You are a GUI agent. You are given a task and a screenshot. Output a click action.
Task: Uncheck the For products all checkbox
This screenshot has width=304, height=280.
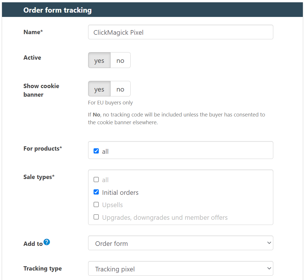96,151
